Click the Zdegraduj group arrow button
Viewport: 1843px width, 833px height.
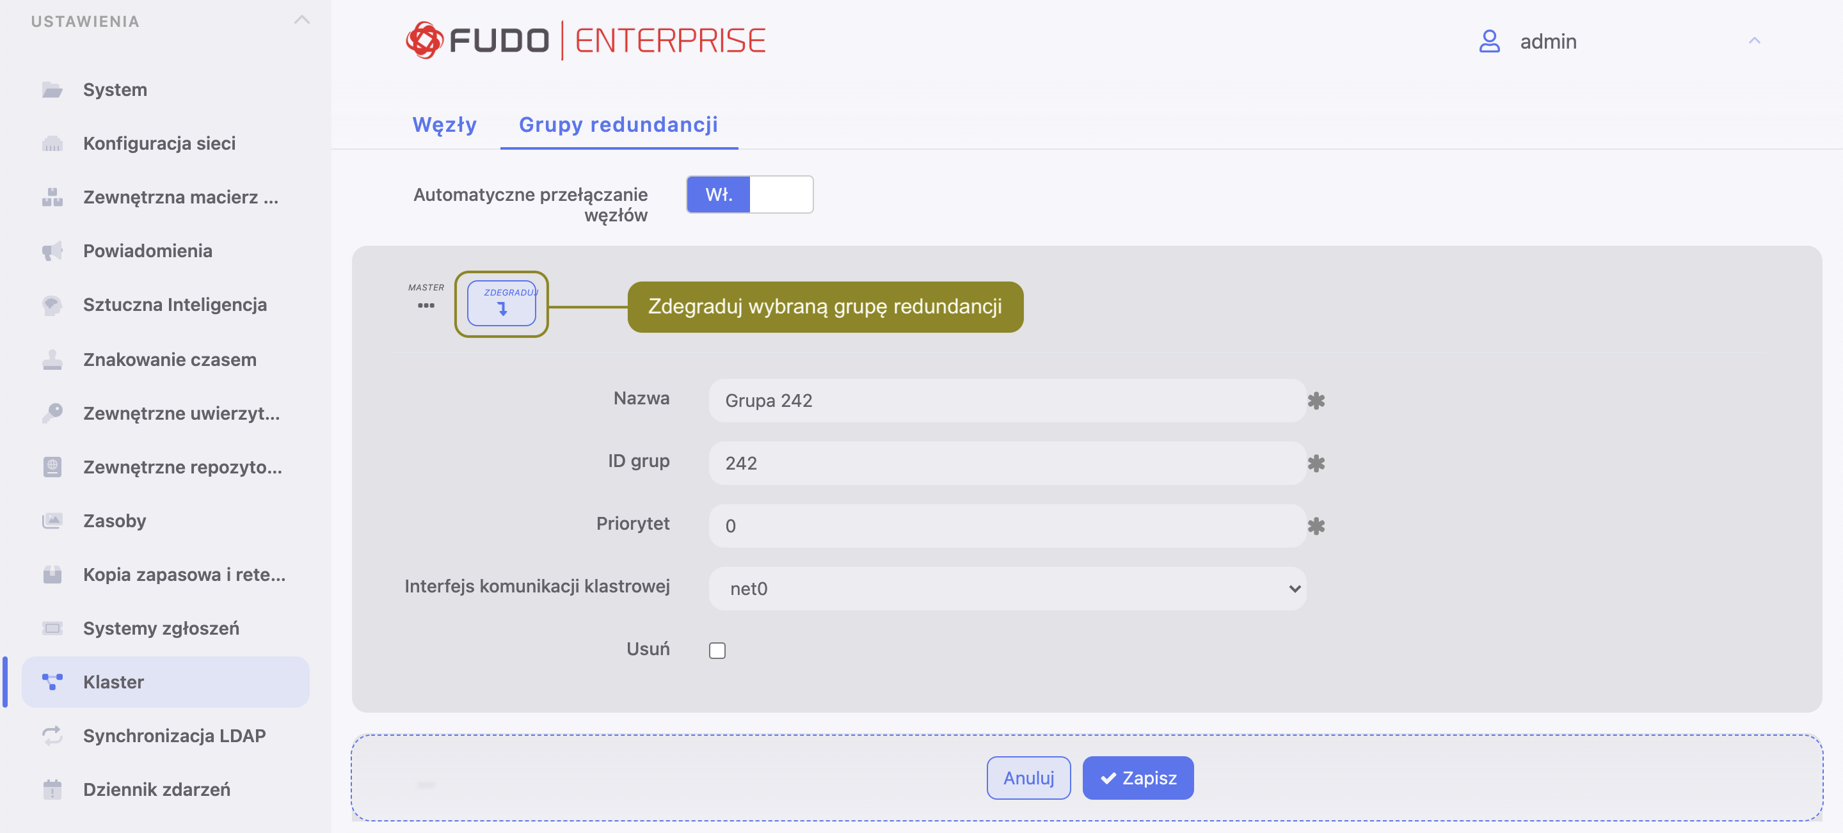502,303
